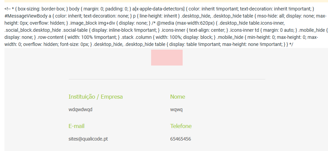The height and width of the screenshot is (151, 328).
Task: Click the pink logo image placeholder
Action: pyautogui.click(x=167, y=57)
